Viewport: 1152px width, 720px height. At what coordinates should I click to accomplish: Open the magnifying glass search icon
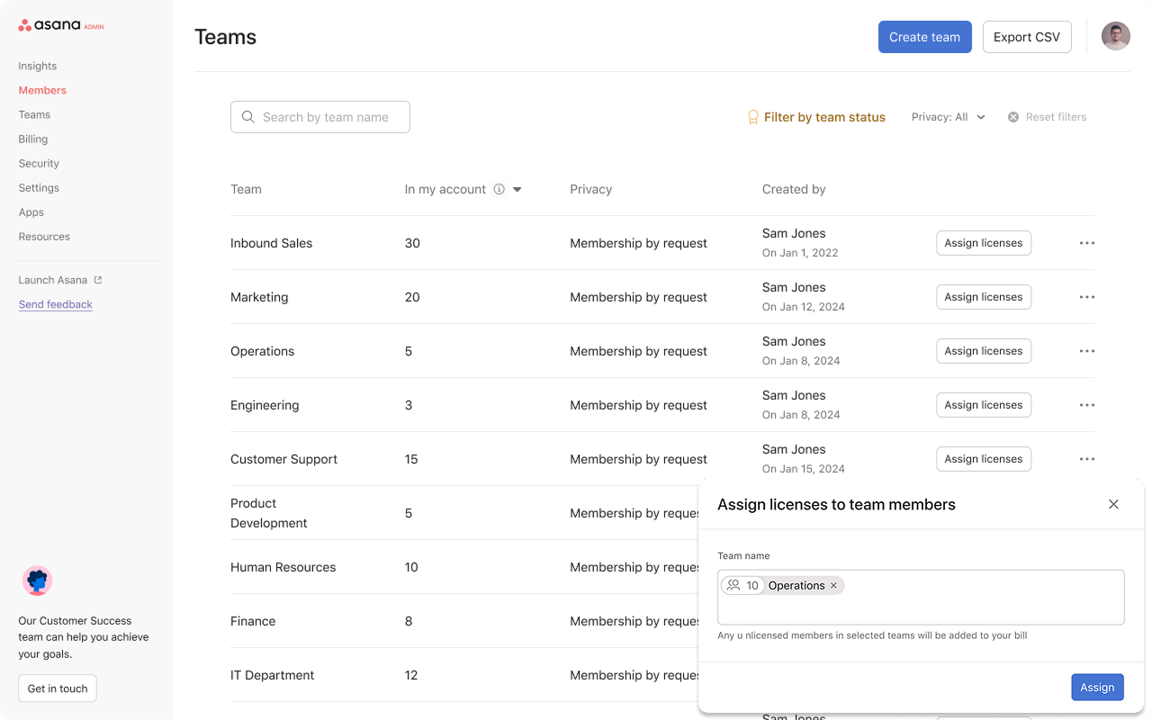[x=248, y=117]
